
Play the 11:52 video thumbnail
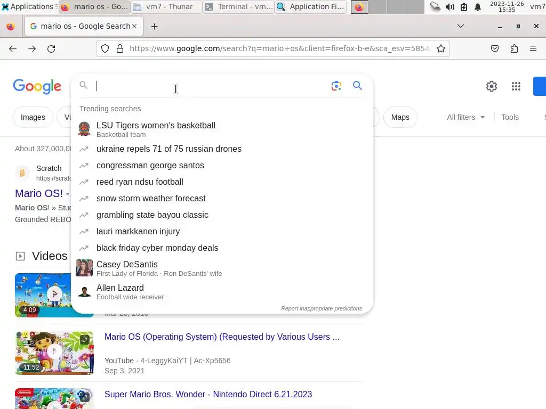(54, 353)
